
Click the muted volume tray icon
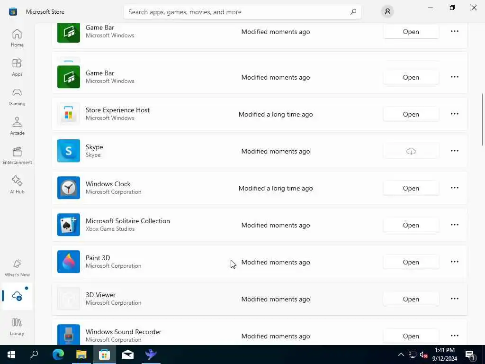pos(423,355)
